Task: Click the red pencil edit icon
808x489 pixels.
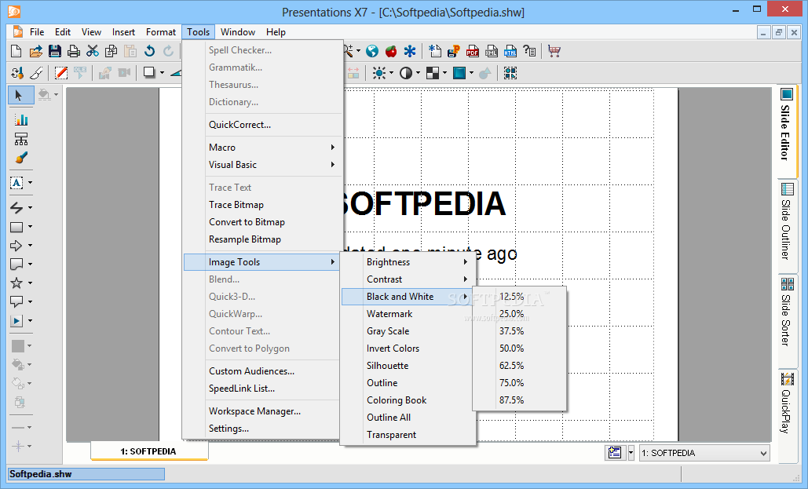Action: (60, 73)
